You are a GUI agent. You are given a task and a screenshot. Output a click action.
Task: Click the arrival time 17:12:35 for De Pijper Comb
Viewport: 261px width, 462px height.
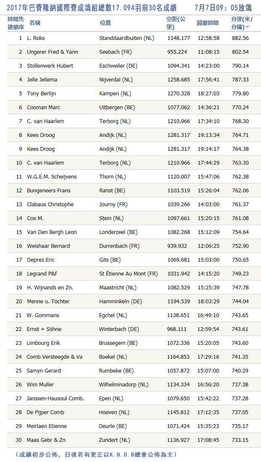(208, 412)
